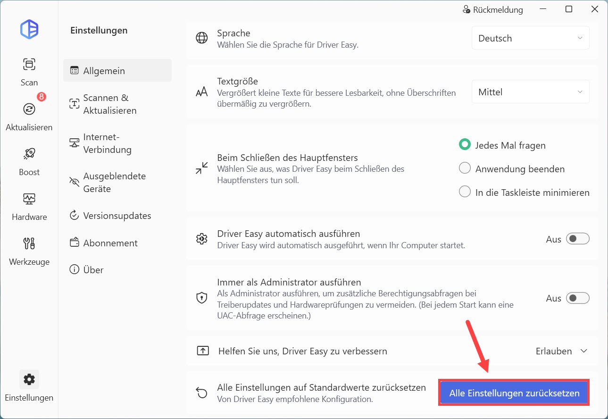The width and height of the screenshot is (608, 419).
Task: Click the Sprache setting title
Action: click(233, 34)
